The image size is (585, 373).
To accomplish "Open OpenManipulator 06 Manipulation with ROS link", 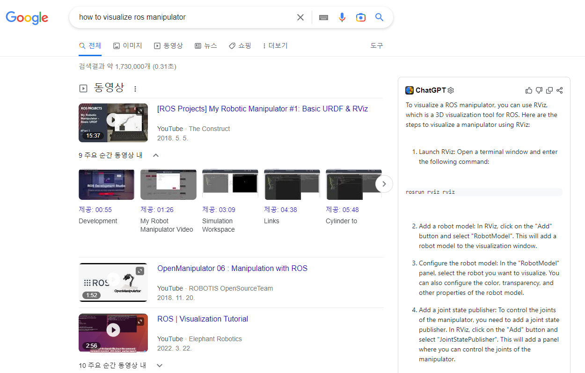I will point(232,268).
